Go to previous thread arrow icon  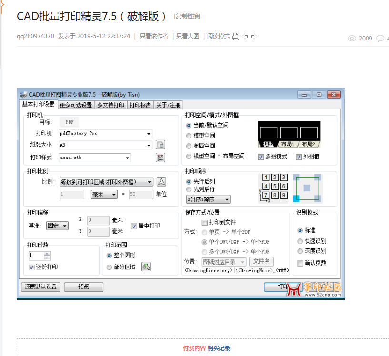pyautogui.click(x=245, y=37)
